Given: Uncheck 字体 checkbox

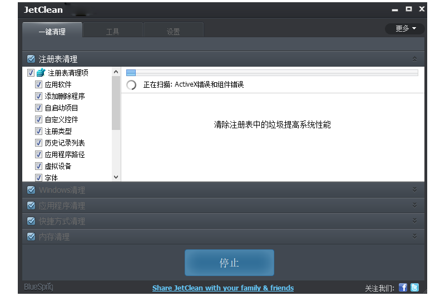Looking at the screenshot, I should tap(38, 177).
